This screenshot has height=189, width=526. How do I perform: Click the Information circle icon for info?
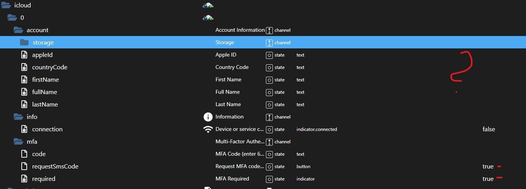[x=208, y=117]
